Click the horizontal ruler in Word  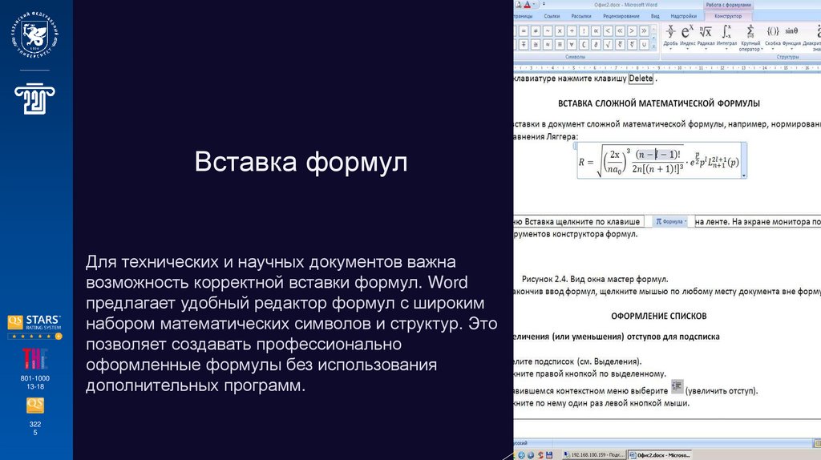click(x=667, y=67)
